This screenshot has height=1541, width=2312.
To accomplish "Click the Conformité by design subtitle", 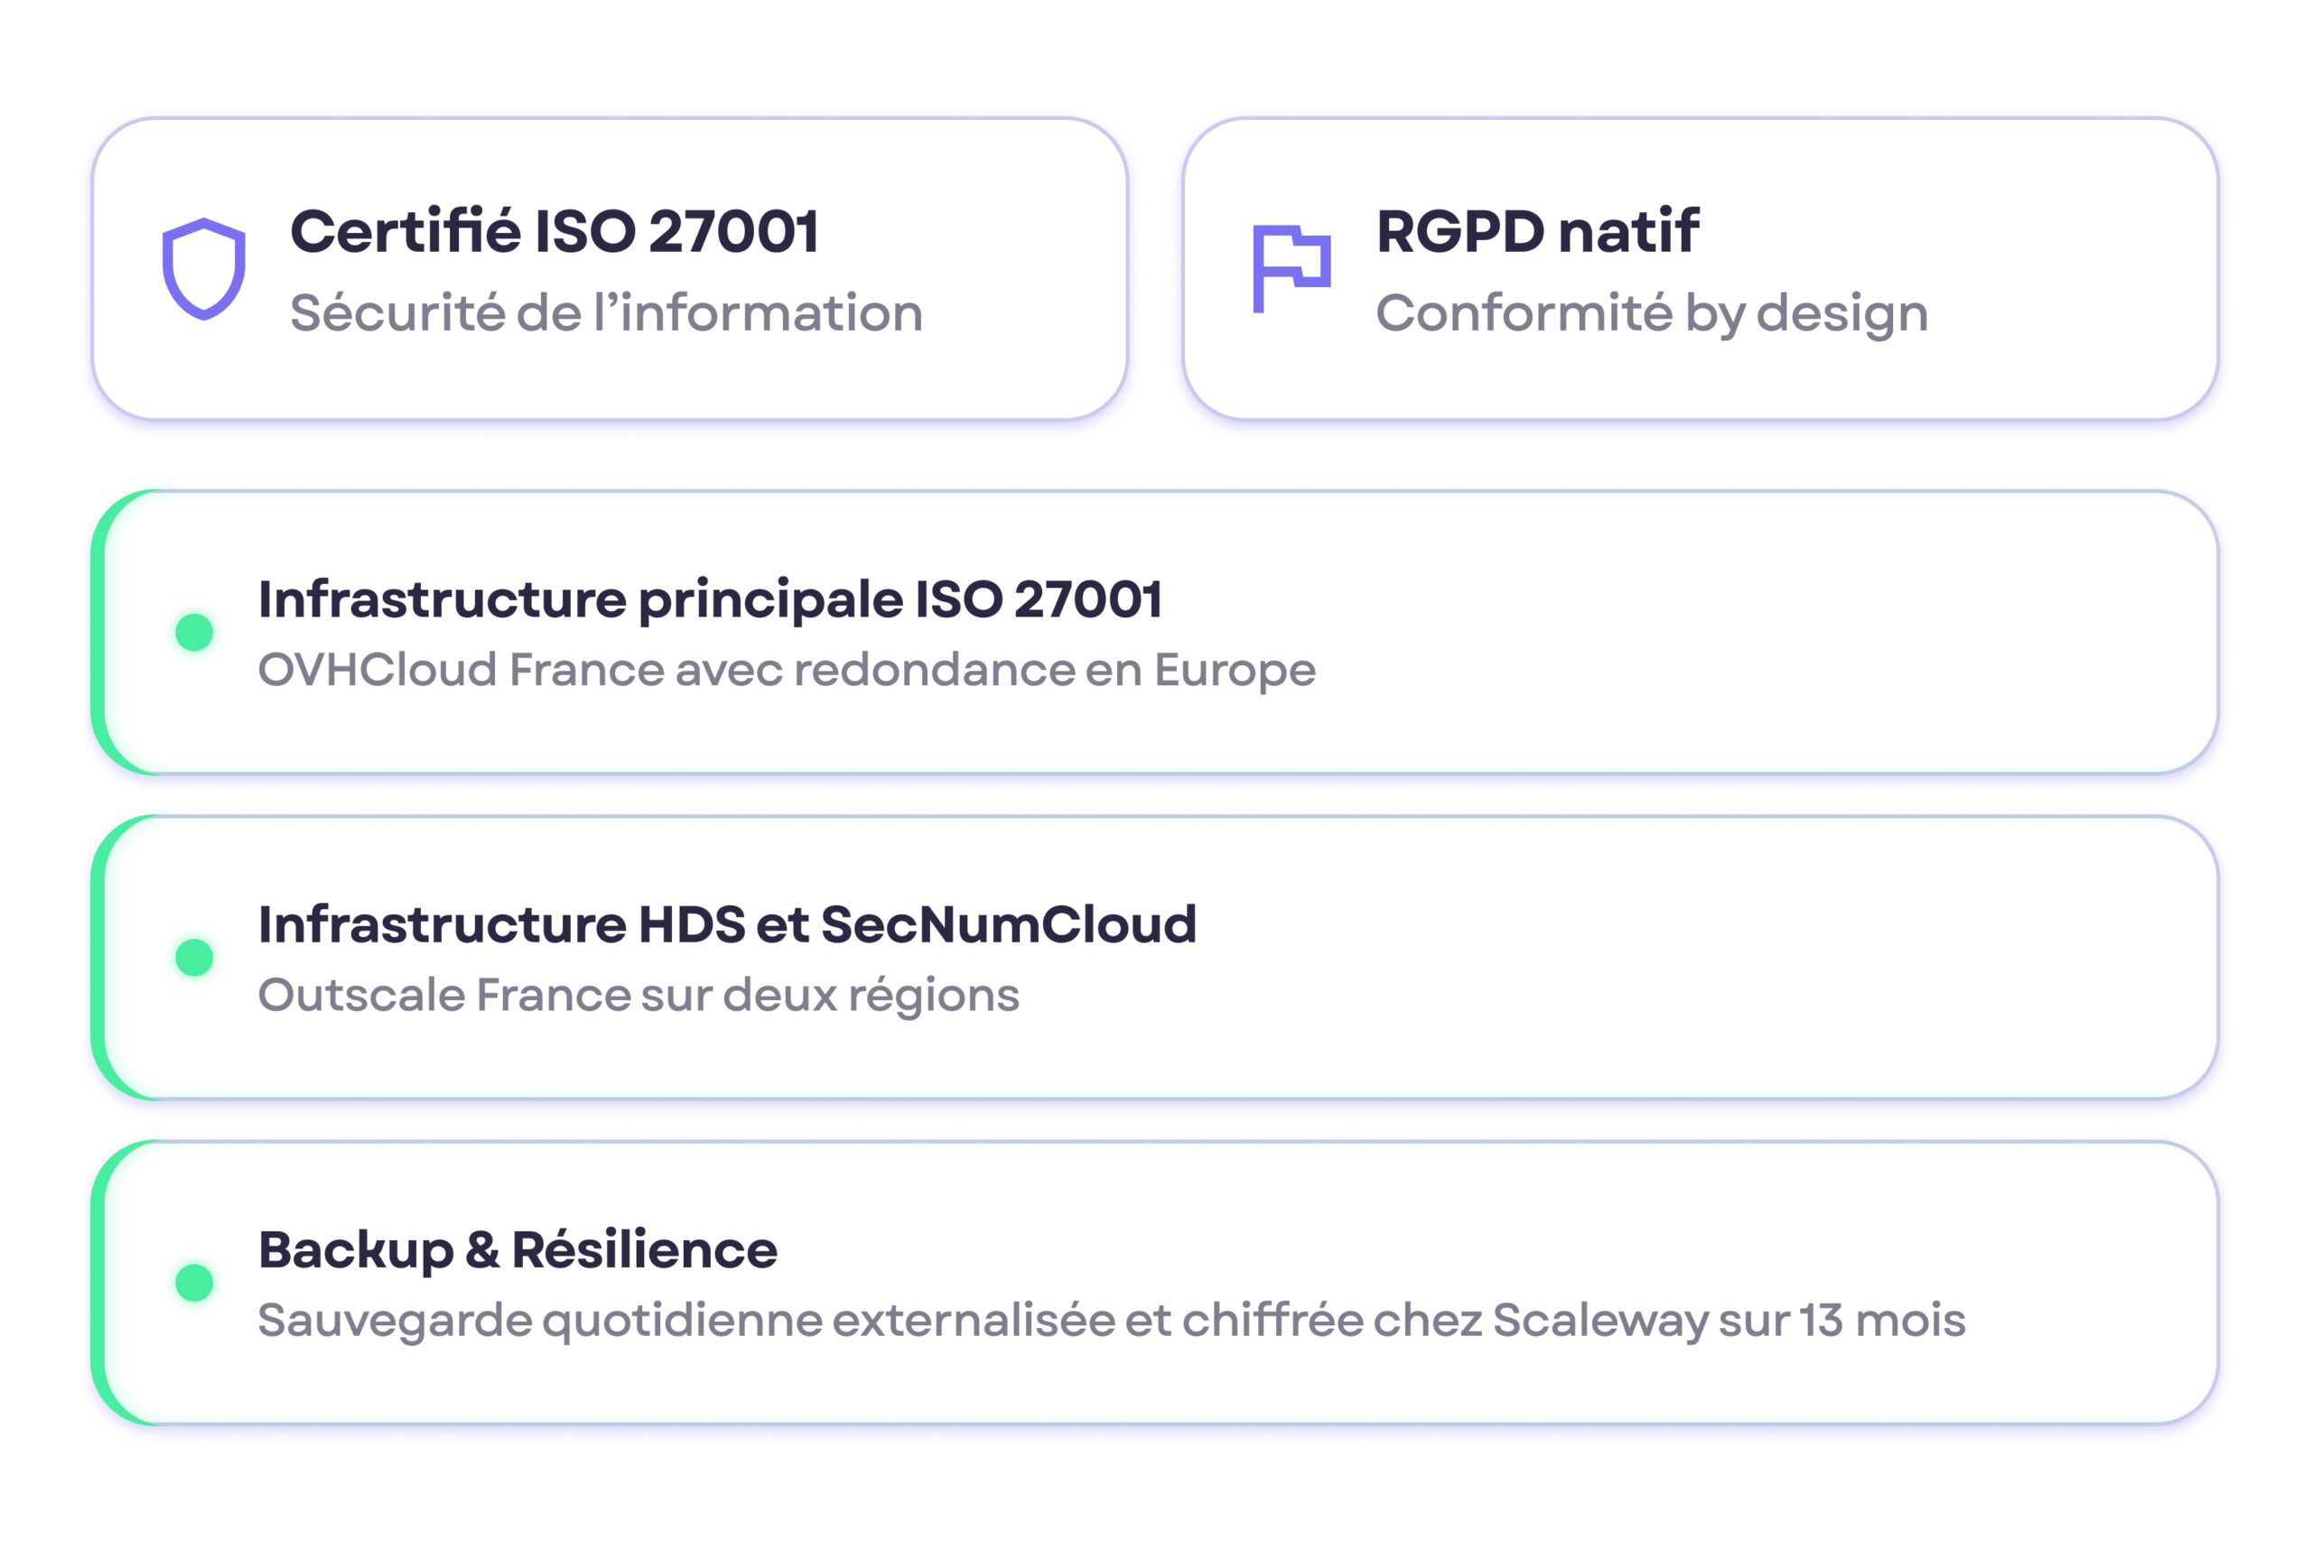I will pyautogui.click(x=1652, y=313).
